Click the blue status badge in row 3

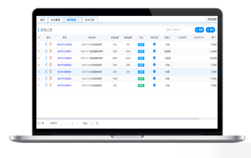coord(141,58)
